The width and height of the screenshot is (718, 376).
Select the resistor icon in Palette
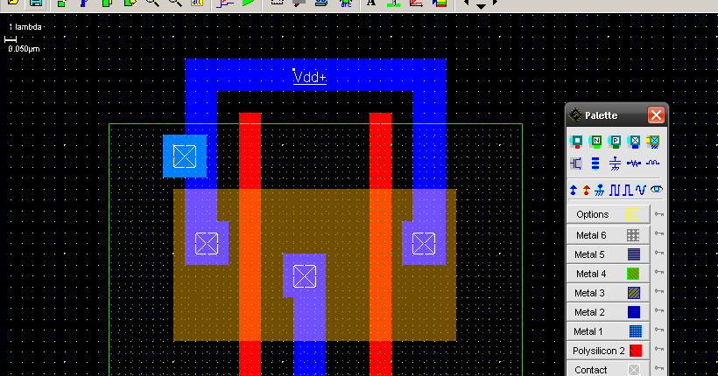pyautogui.click(x=634, y=164)
